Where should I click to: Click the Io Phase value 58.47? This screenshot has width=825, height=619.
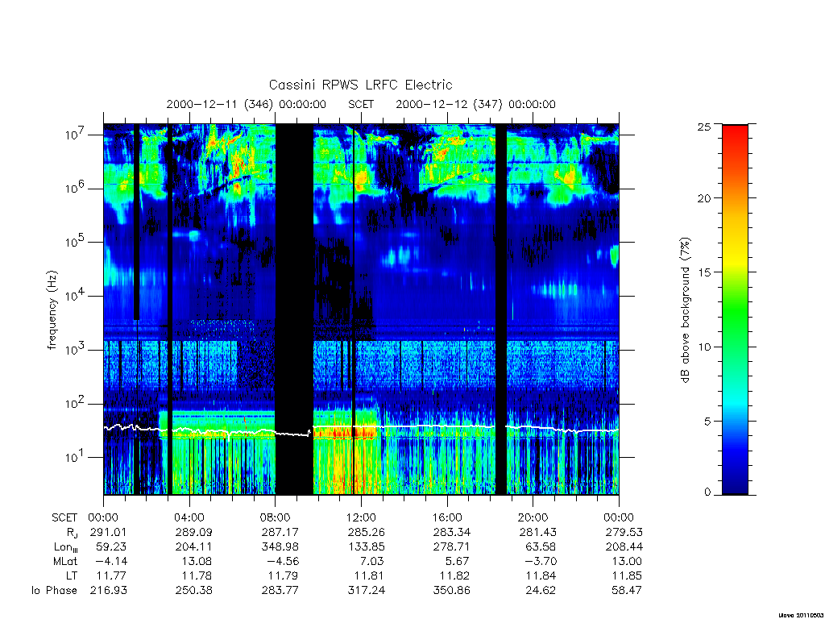tap(627, 591)
